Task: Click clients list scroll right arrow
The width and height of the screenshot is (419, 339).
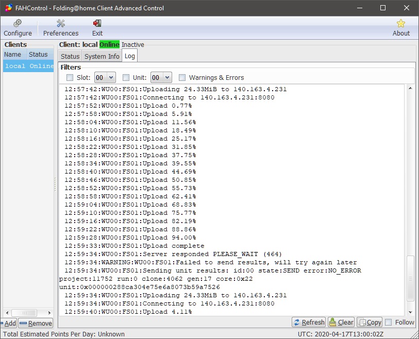Action: click(49, 313)
